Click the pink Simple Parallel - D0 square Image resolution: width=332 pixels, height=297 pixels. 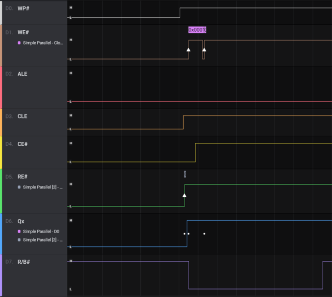[x=19, y=232]
